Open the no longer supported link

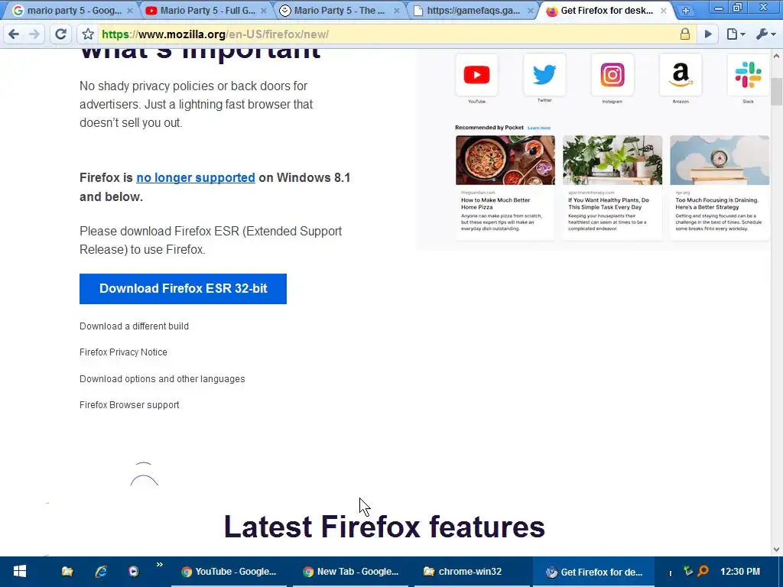196,177
